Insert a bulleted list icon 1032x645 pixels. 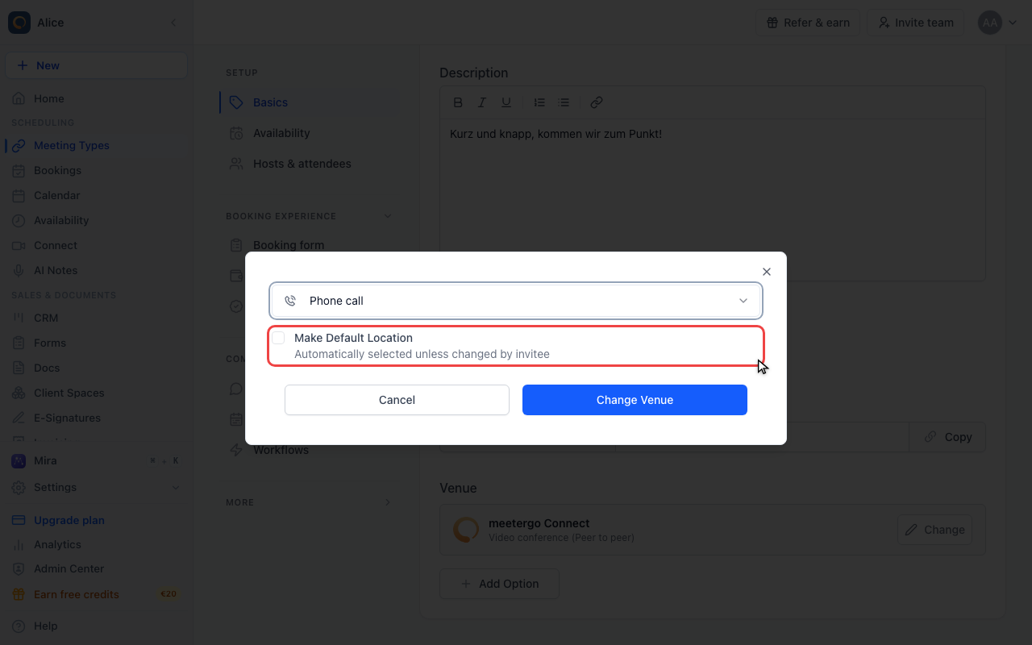coord(564,102)
